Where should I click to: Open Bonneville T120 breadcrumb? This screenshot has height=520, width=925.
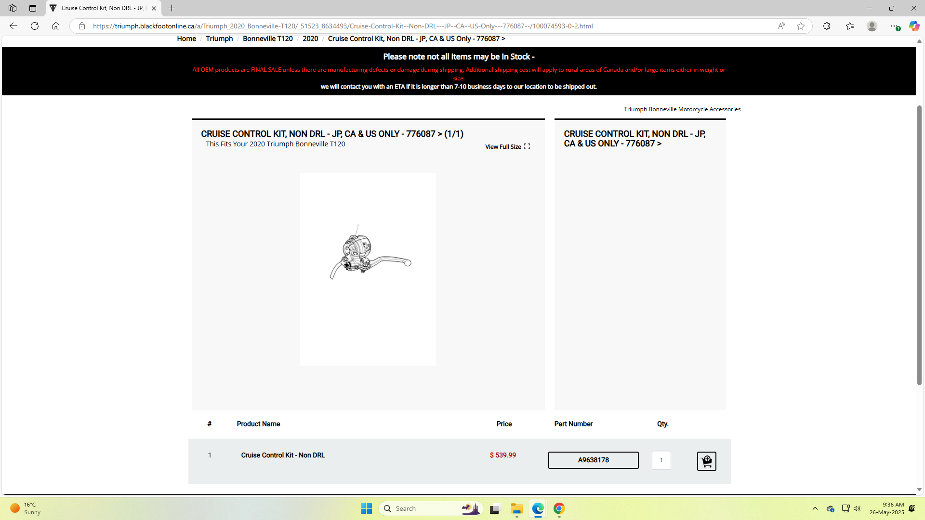(x=267, y=39)
